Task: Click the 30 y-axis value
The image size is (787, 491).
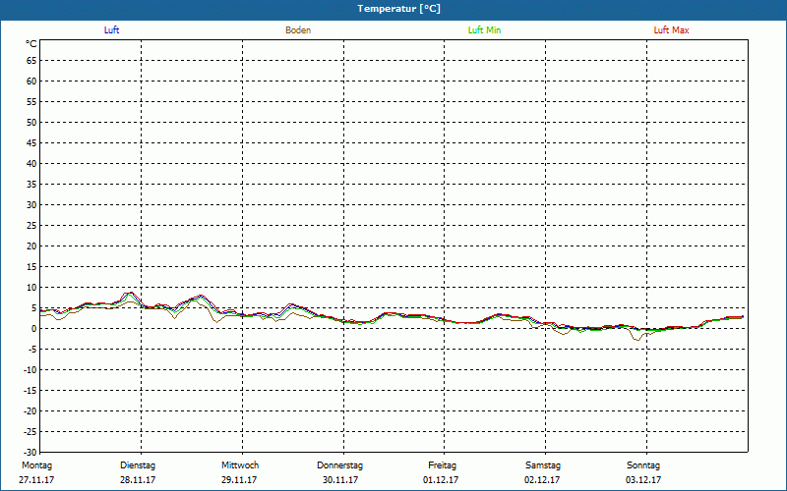Action: tap(31, 205)
